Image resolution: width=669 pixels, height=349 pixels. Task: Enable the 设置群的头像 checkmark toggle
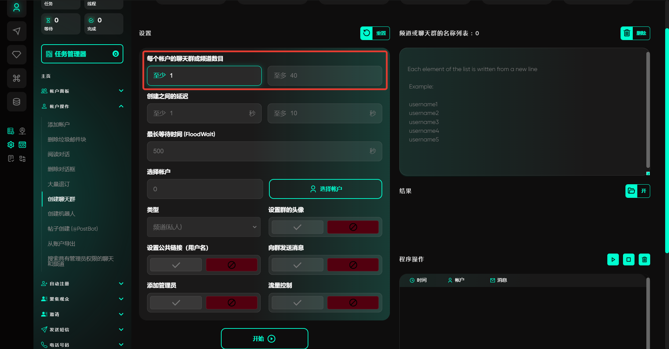pos(297,227)
